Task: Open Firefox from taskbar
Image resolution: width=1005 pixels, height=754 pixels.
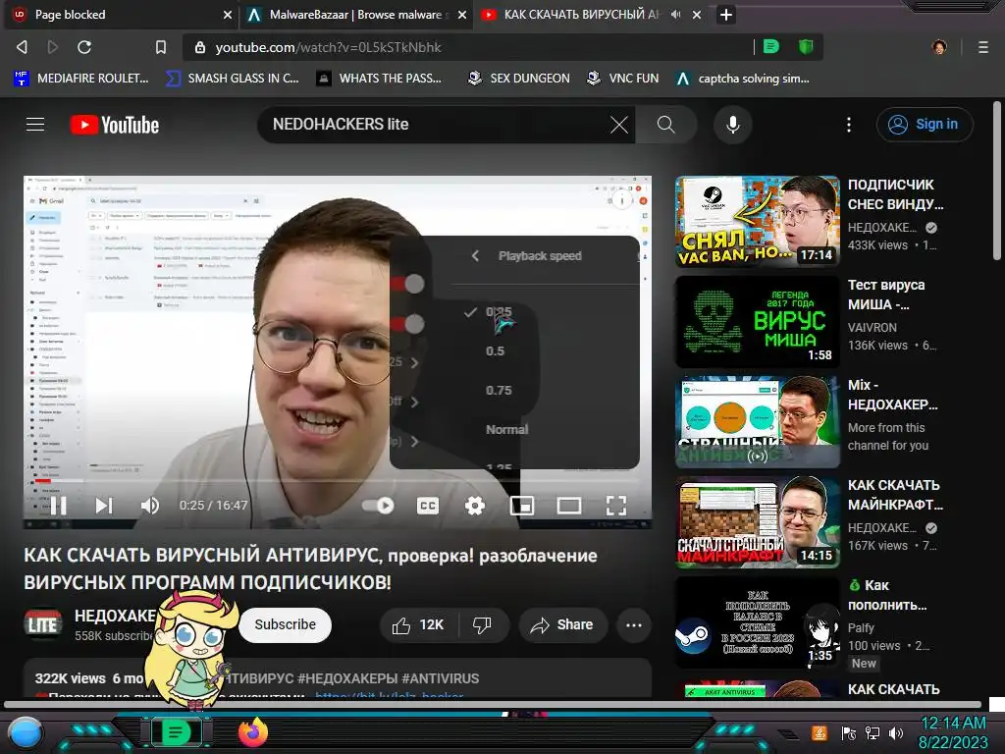Action: point(253,732)
